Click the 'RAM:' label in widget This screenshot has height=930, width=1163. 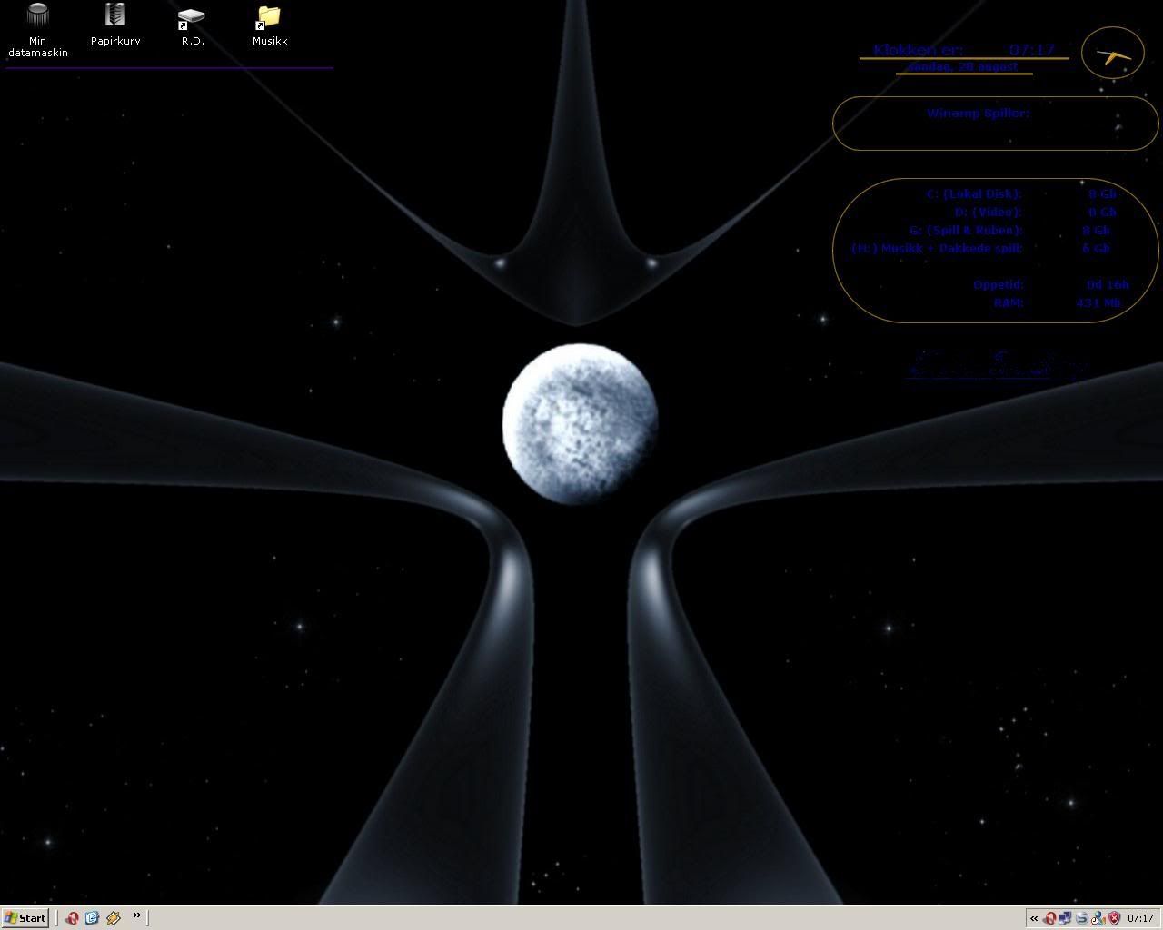[1009, 302]
